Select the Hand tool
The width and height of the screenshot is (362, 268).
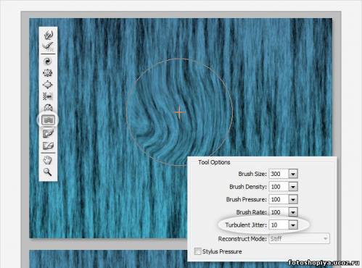point(48,160)
